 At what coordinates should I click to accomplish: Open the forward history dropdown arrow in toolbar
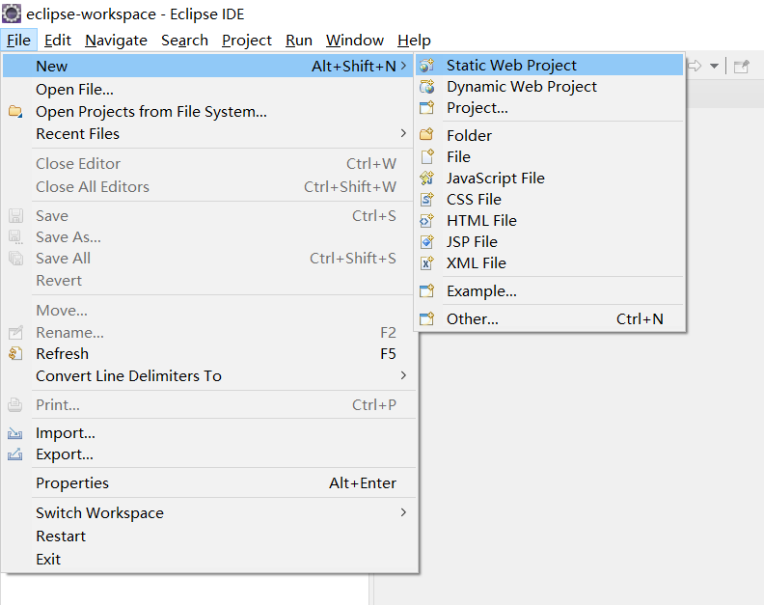pos(714,66)
